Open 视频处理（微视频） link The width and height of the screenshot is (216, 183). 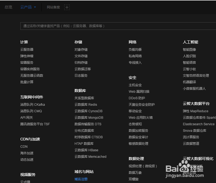(143, 166)
